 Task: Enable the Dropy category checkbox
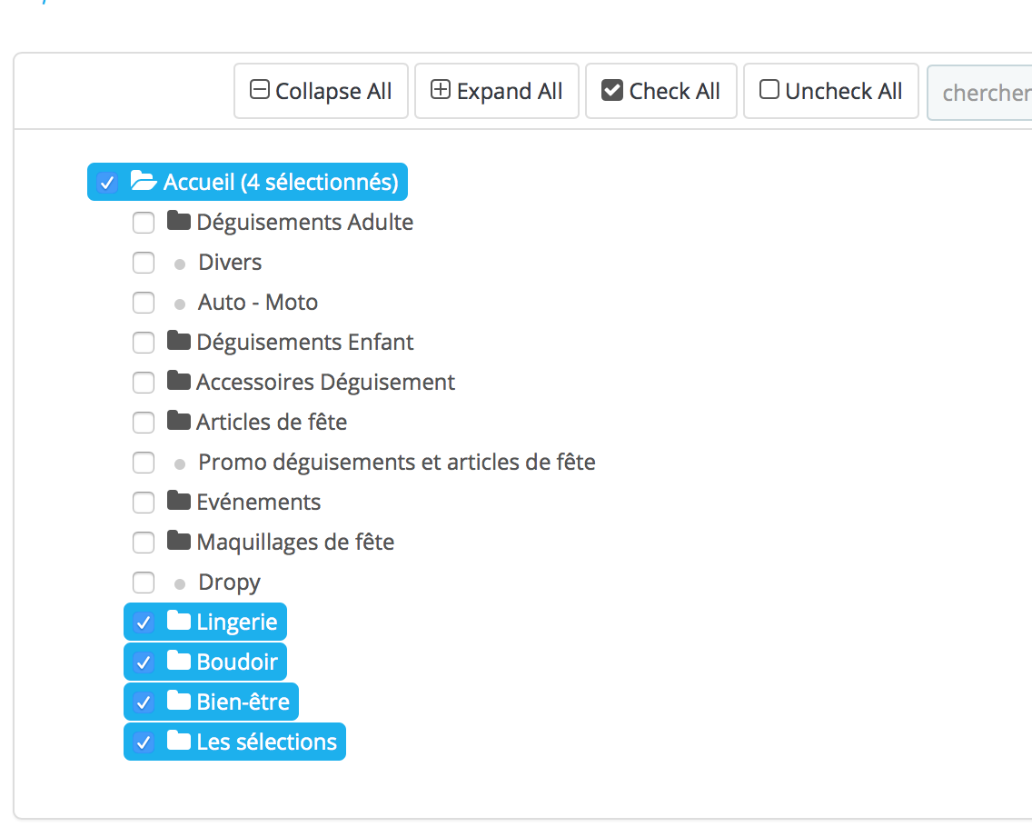144,583
